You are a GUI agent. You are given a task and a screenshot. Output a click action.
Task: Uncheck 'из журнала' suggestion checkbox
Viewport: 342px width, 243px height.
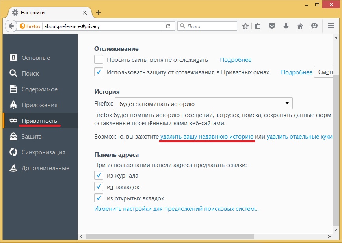(99, 175)
